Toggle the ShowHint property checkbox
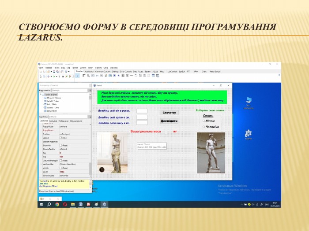This screenshot has height=231, width=309. [61, 145]
